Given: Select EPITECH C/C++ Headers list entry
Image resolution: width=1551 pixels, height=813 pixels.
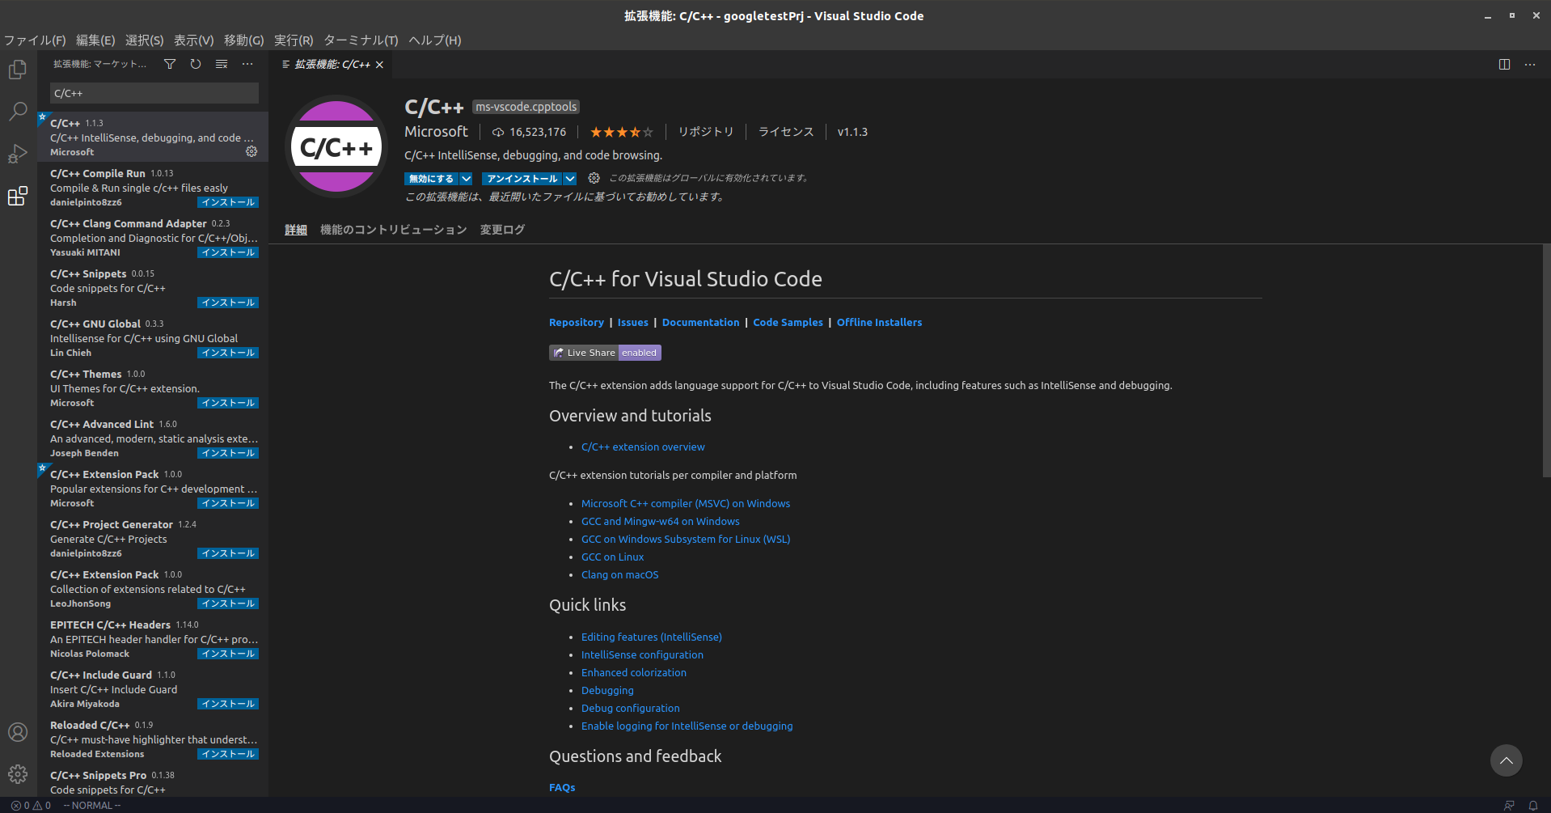Looking at the screenshot, I should (x=153, y=639).
